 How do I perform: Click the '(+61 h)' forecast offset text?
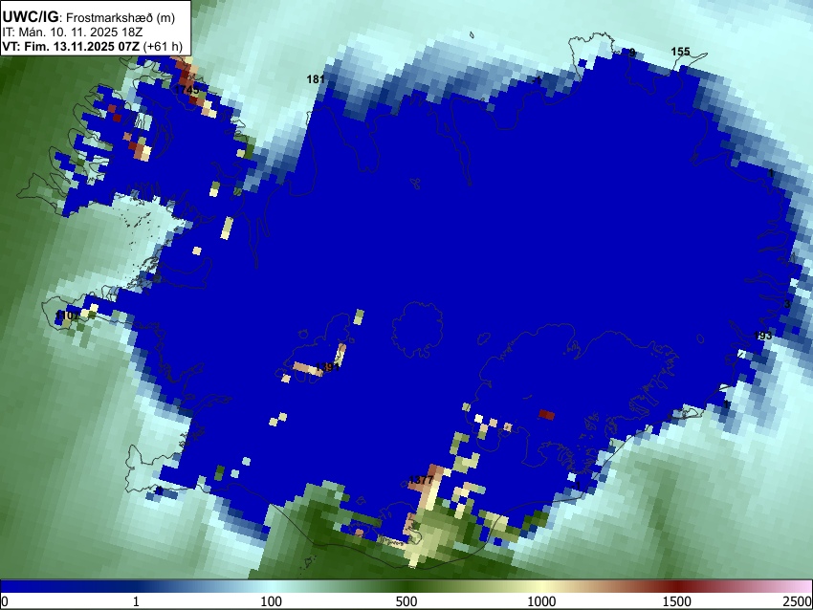coord(163,46)
